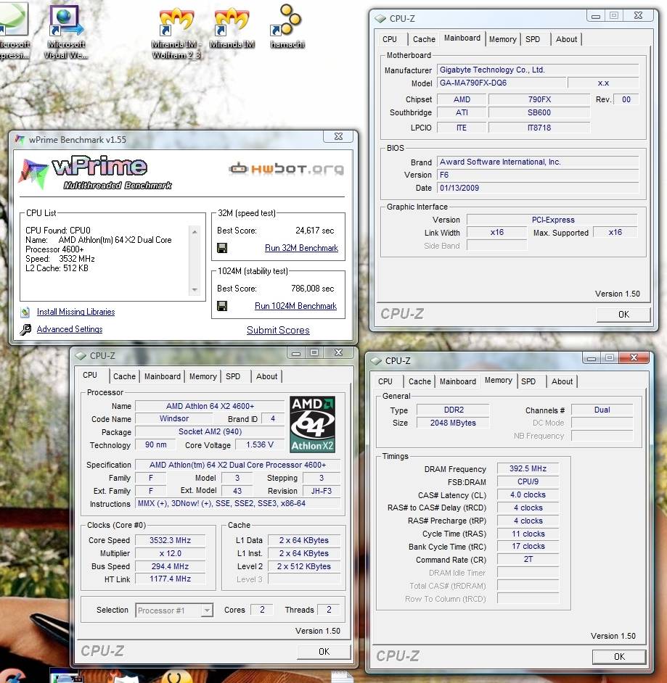Switch to Cache tab in Mainboard CPU-Z window
The width and height of the screenshot is (667, 683).
[424, 39]
